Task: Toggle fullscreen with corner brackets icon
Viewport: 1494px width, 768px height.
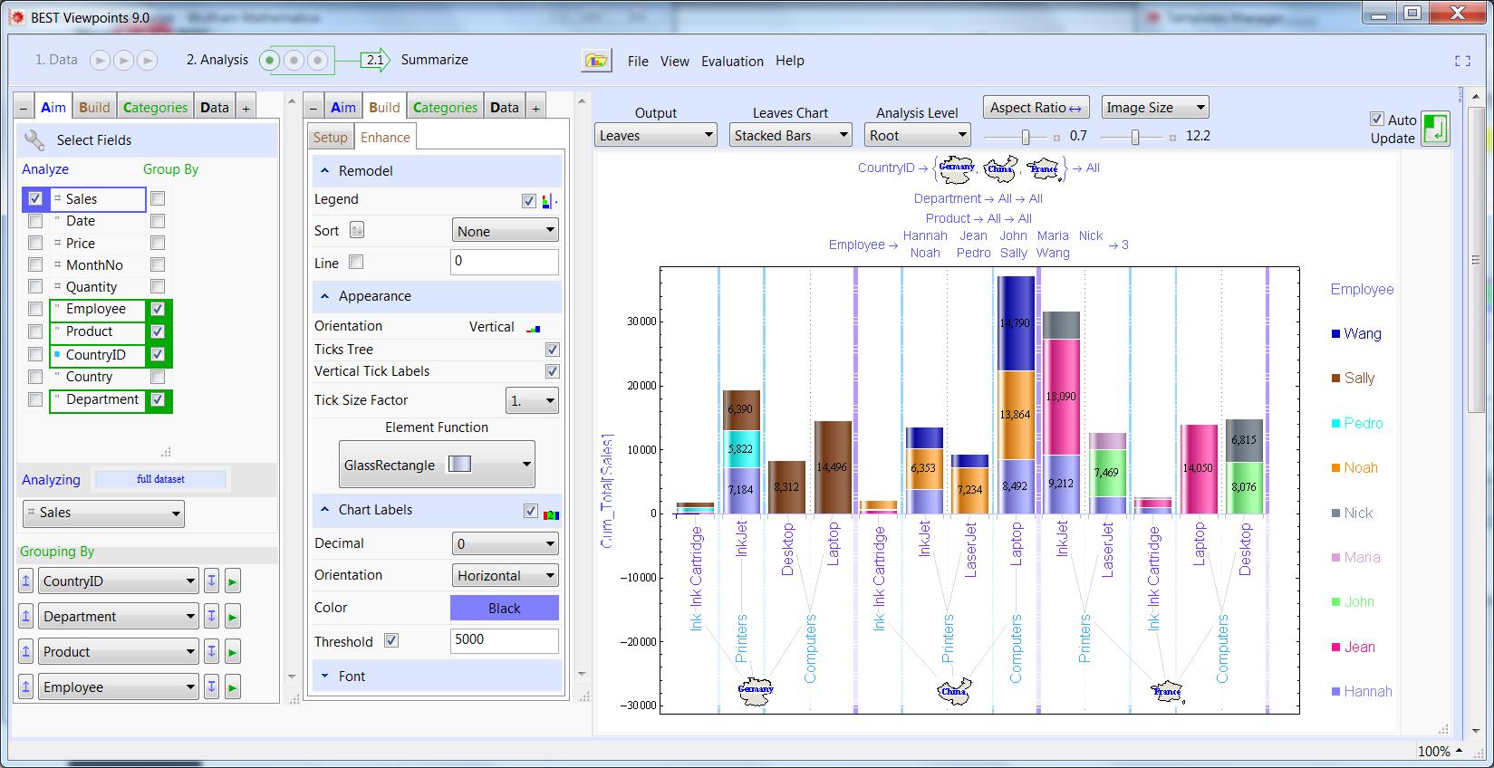Action: click(x=1462, y=61)
